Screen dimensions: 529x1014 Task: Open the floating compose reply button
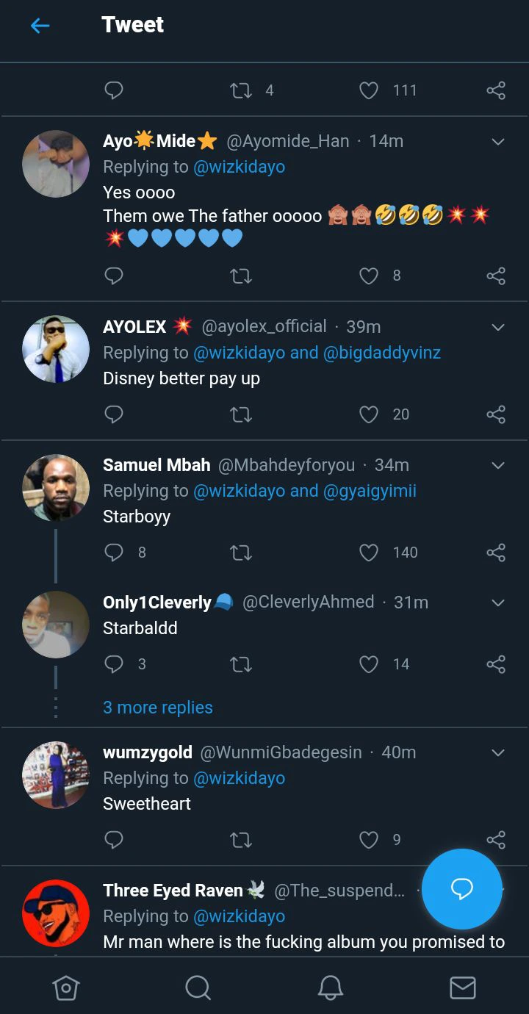tap(462, 889)
